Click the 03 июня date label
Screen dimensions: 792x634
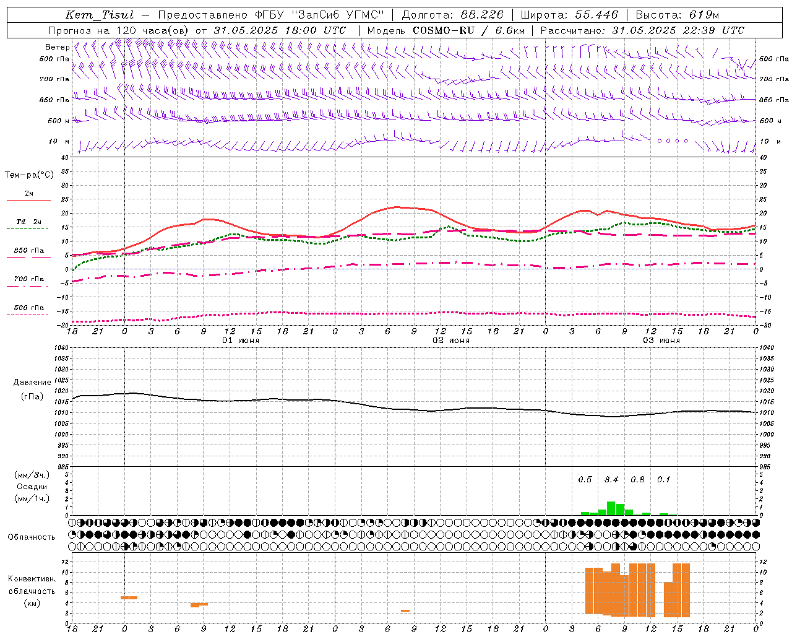[x=661, y=341]
